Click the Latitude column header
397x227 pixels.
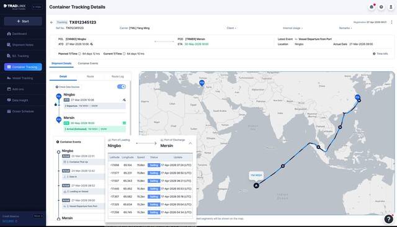[114, 157]
